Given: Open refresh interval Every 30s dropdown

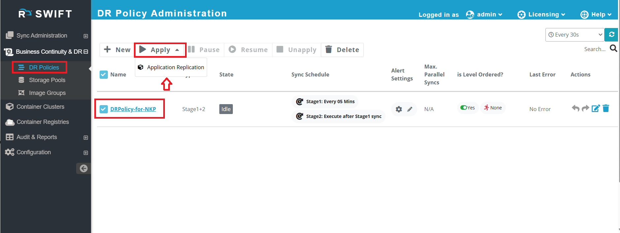Looking at the screenshot, I should pyautogui.click(x=575, y=35).
